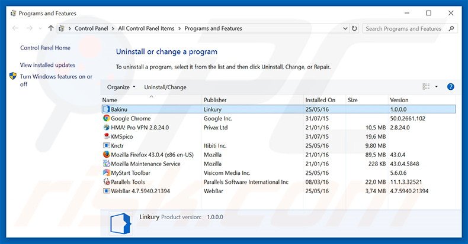Click installed date 08/03/16 cell
The height and width of the screenshot is (244, 468).
click(317, 182)
